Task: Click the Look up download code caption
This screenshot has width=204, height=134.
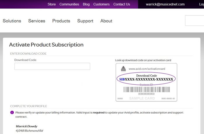Action: point(143,60)
